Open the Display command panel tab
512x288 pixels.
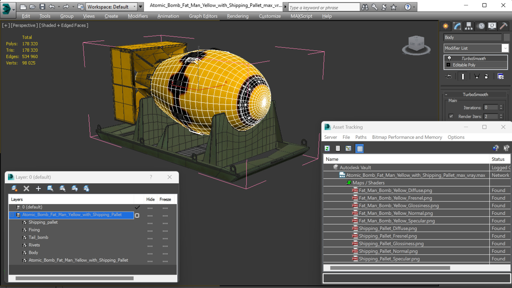[x=492, y=26]
